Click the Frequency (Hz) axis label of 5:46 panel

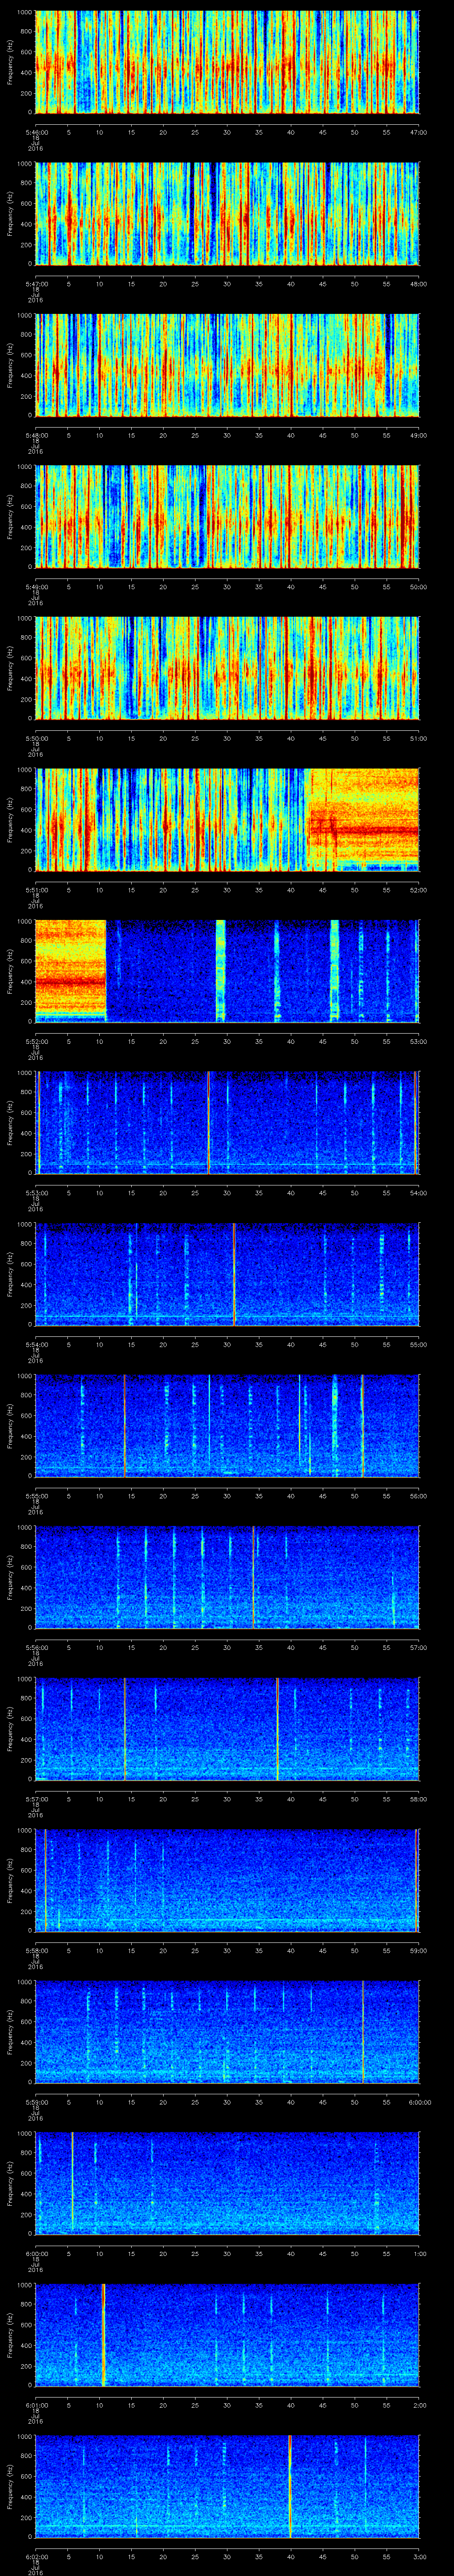10,62
